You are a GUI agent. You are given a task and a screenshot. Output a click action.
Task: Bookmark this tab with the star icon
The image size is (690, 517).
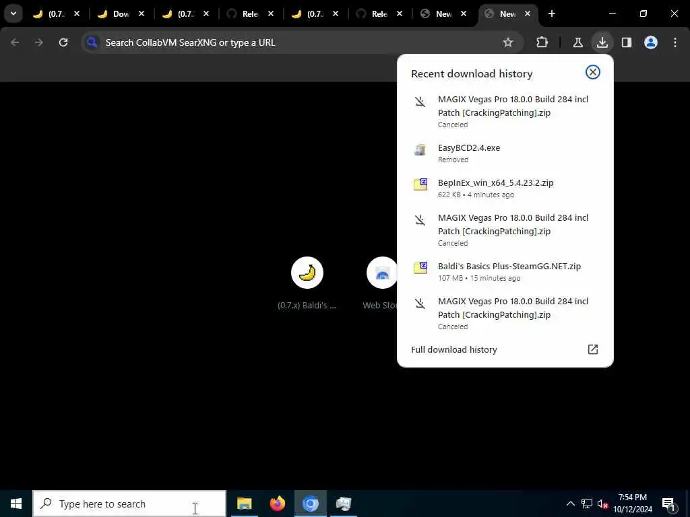[508, 42]
